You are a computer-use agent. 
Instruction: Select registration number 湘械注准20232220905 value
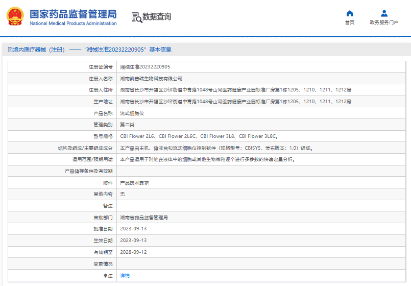(x=145, y=67)
